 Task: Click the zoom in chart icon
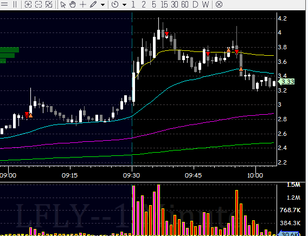click(x=28, y=4)
